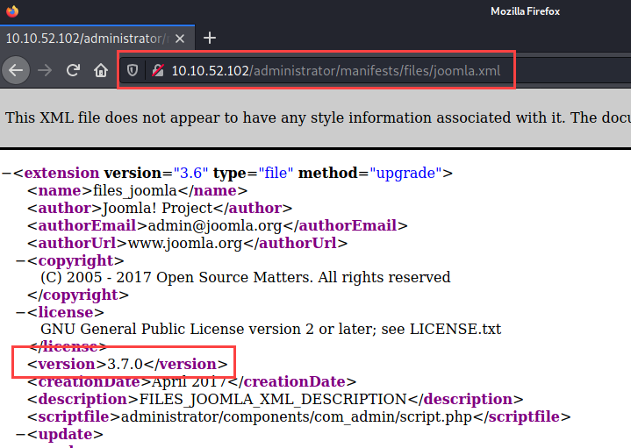Image resolution: width=631 pixels, height=448 pixels.
Task: Collapse the update XML node
Action: [20, 435]
